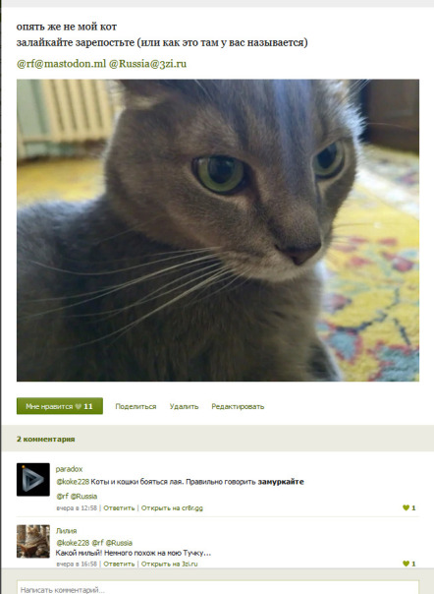Focus the Написать комментарий input field
The image size is (434, 594).
click(218, 587)
